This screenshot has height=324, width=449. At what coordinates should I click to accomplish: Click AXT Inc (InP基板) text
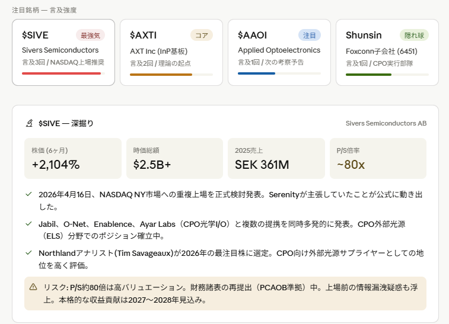click(x=158, y=51)
